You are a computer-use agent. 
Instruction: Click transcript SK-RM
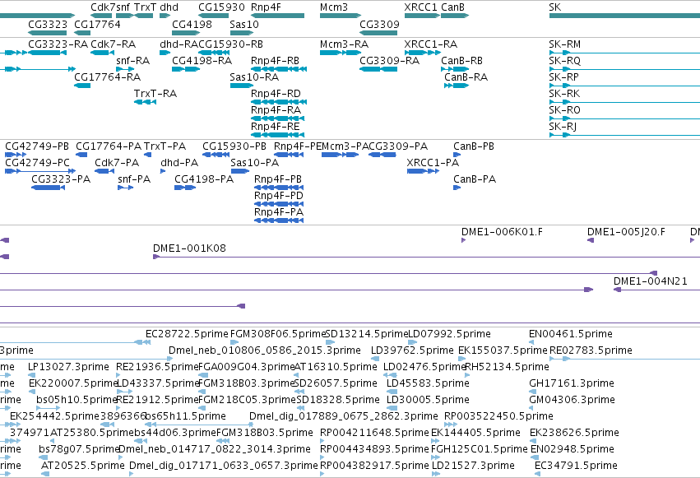(x=624, y=53)
